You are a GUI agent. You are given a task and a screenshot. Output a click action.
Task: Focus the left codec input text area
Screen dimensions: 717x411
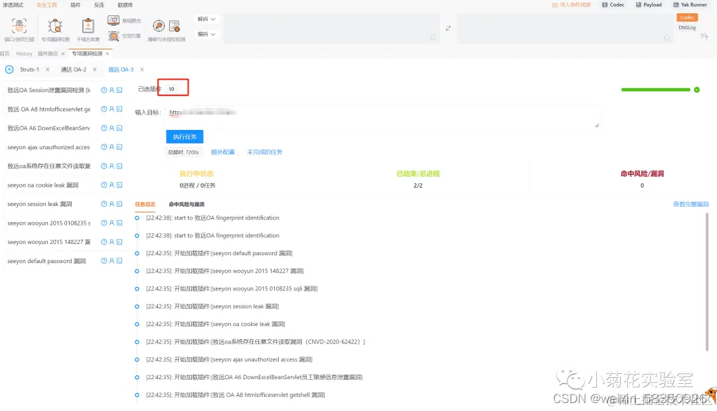[x=331, y=29]
